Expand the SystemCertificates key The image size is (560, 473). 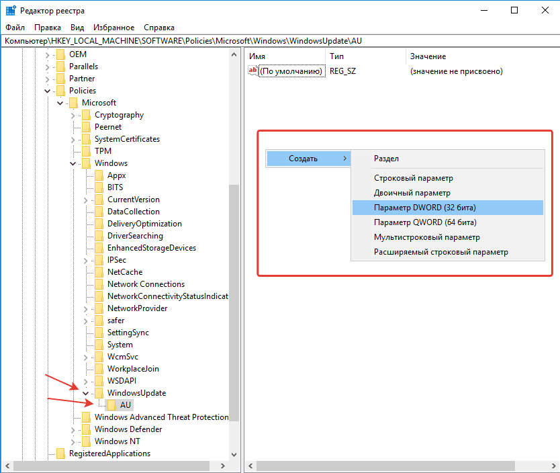point(73,139)
